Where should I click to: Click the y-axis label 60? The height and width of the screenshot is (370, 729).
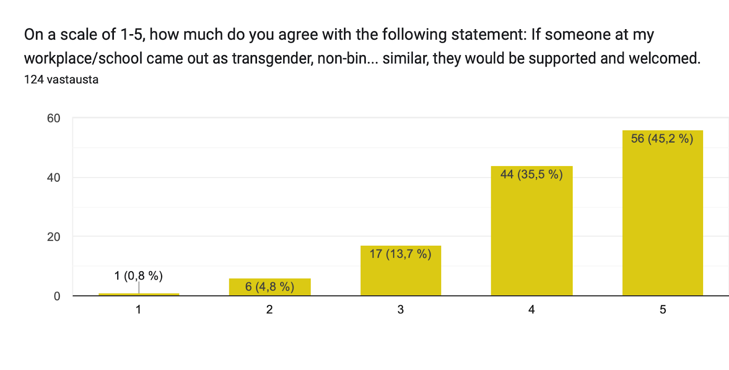click(54, 118)
